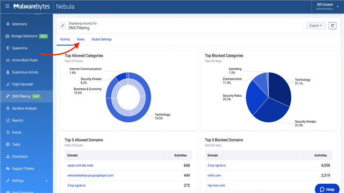This screenshot has width=344, height=193.
Task: Open Support Tickets
Action: click(23, 169)
